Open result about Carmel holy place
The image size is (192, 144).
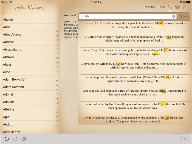134,39
